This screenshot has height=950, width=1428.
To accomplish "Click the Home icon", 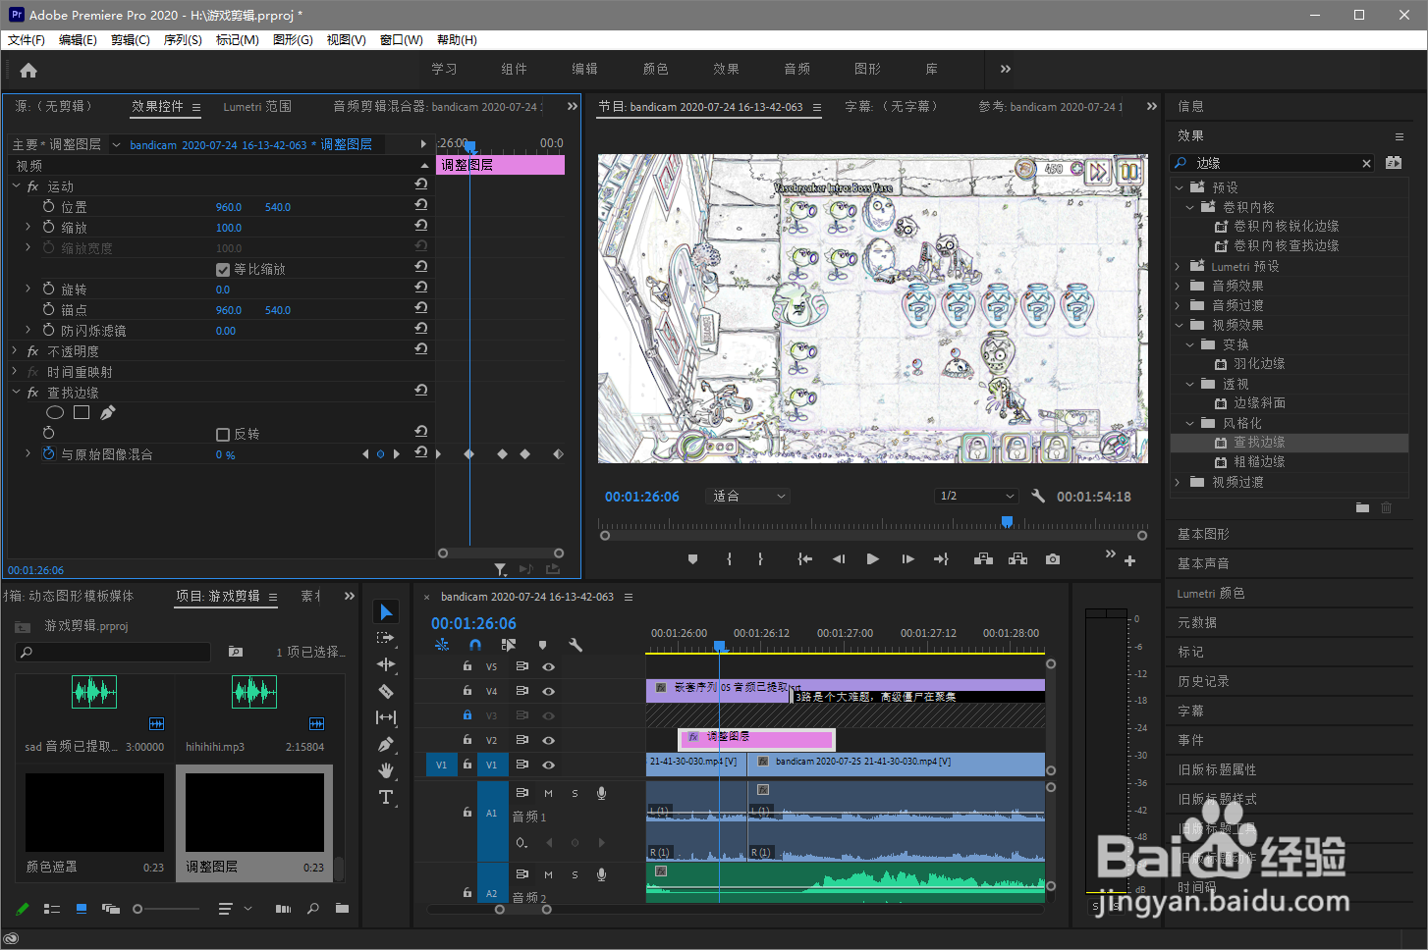I will click(28, 70).
